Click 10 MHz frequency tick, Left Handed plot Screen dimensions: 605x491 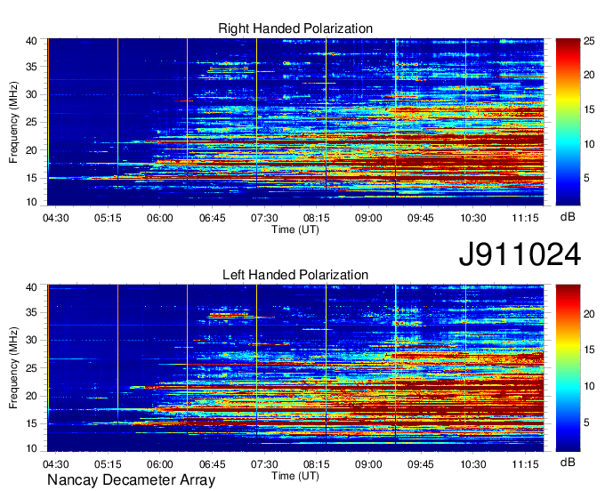point(31,448)
